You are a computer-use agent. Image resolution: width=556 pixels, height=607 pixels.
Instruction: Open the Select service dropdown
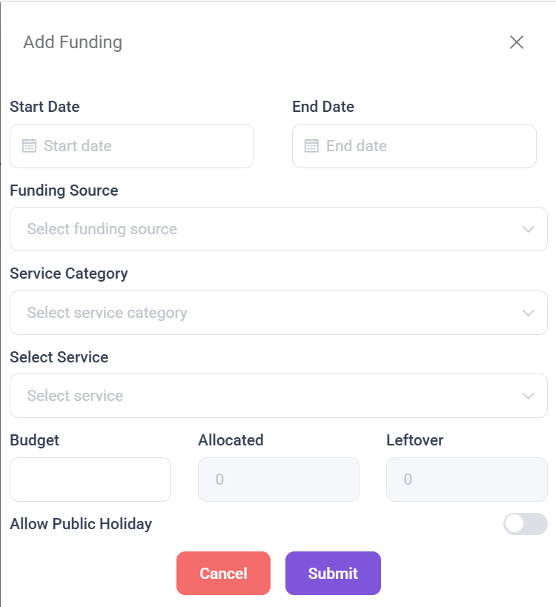click(267, 396)
